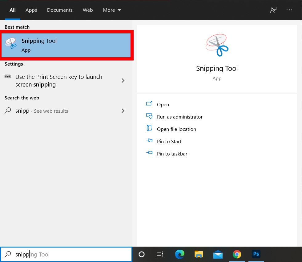Click inside the taskbar search box

pos(66,254)
